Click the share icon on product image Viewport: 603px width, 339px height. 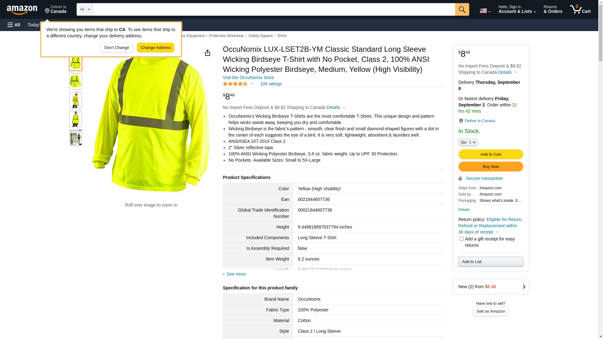tap(207, 53)
